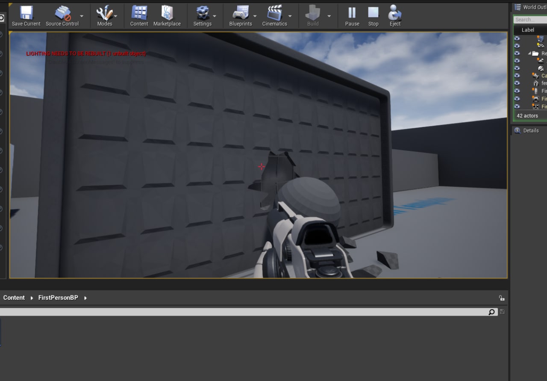Click the FirstPersonBP breadcrumb path

coord(58,298)
